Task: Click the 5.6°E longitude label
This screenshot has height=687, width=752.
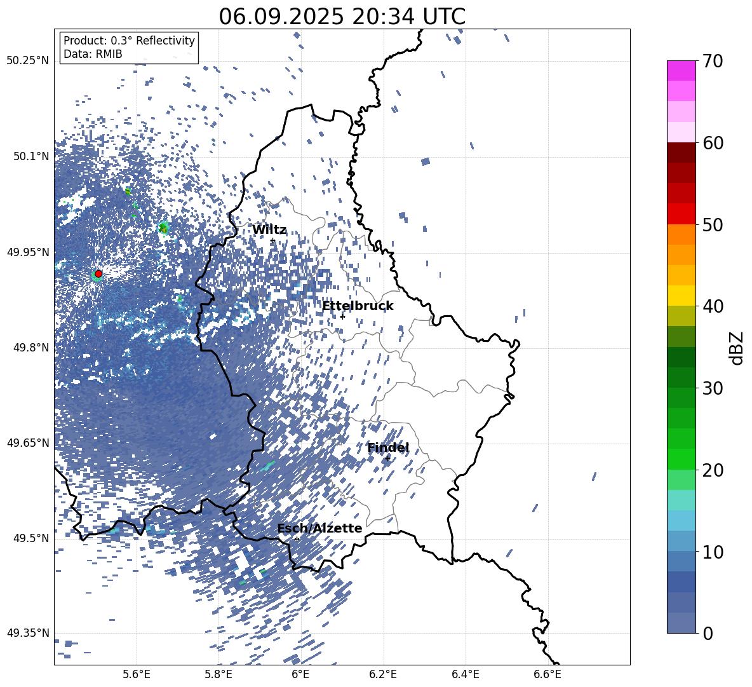Action: tap(136, 674)
